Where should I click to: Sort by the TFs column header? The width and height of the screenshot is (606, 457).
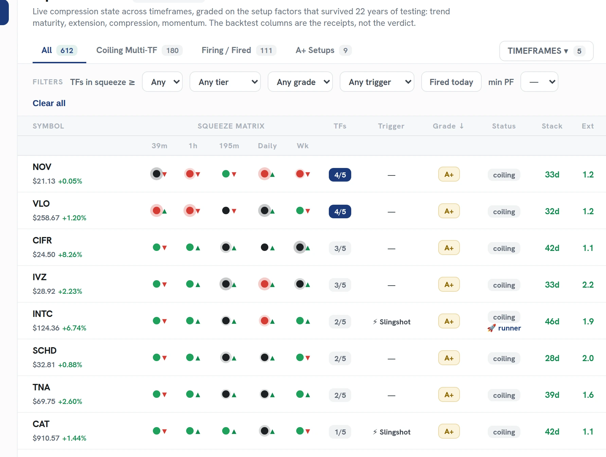(340, 126)
